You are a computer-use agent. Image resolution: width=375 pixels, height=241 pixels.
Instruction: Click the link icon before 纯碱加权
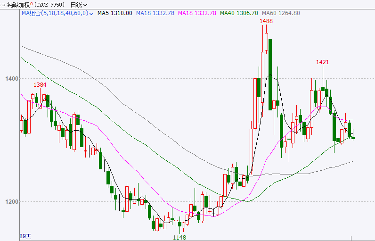(x=3, y=5)
